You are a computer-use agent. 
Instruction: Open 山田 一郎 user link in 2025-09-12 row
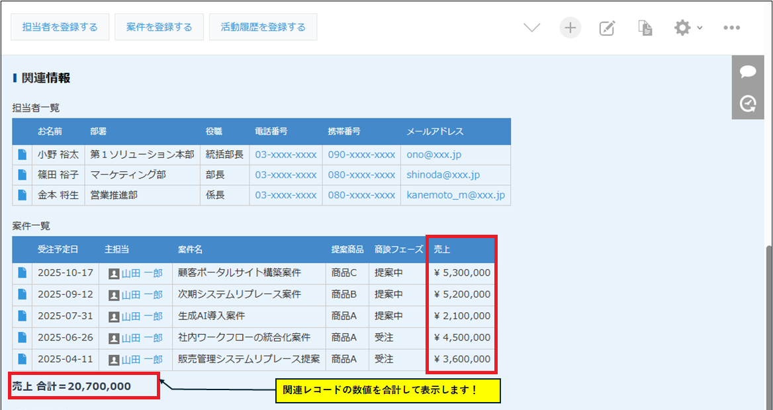click(142, 294)
